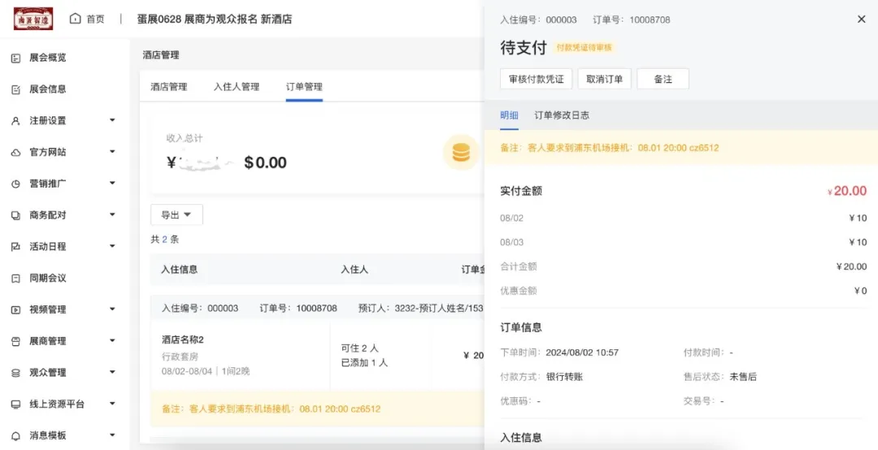Image resolution: width=878 pixels, height=450 pixels.
Task: Open the 订单修改日志 tab
Action: (x=562, y=115)
